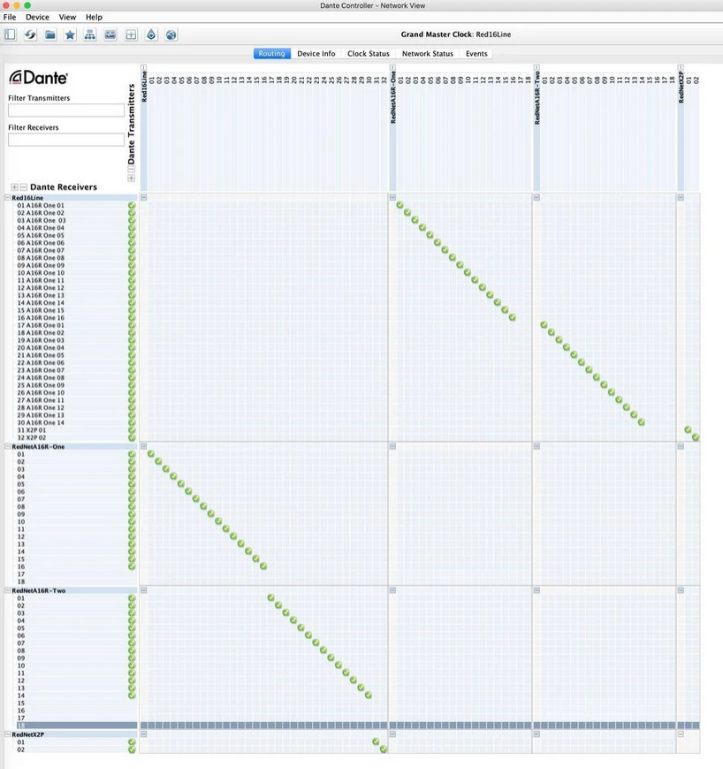723x769 pixels.
Task: Click the star icon in toolbar
Action: tap(70, 34)
